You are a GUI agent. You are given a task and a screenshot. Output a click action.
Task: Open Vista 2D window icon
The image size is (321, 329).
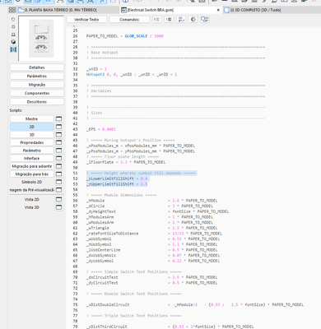click(x=58, y=199)
